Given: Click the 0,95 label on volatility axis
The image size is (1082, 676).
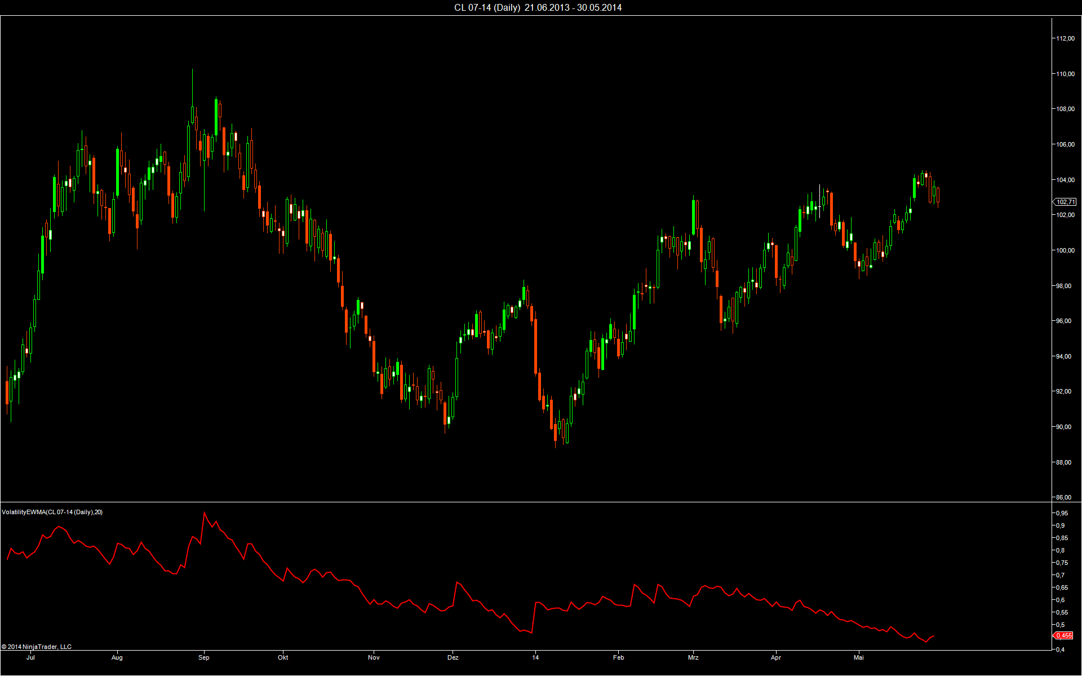Looking at the screenshot, I should pyautogui.click(x=1062, y=513).
